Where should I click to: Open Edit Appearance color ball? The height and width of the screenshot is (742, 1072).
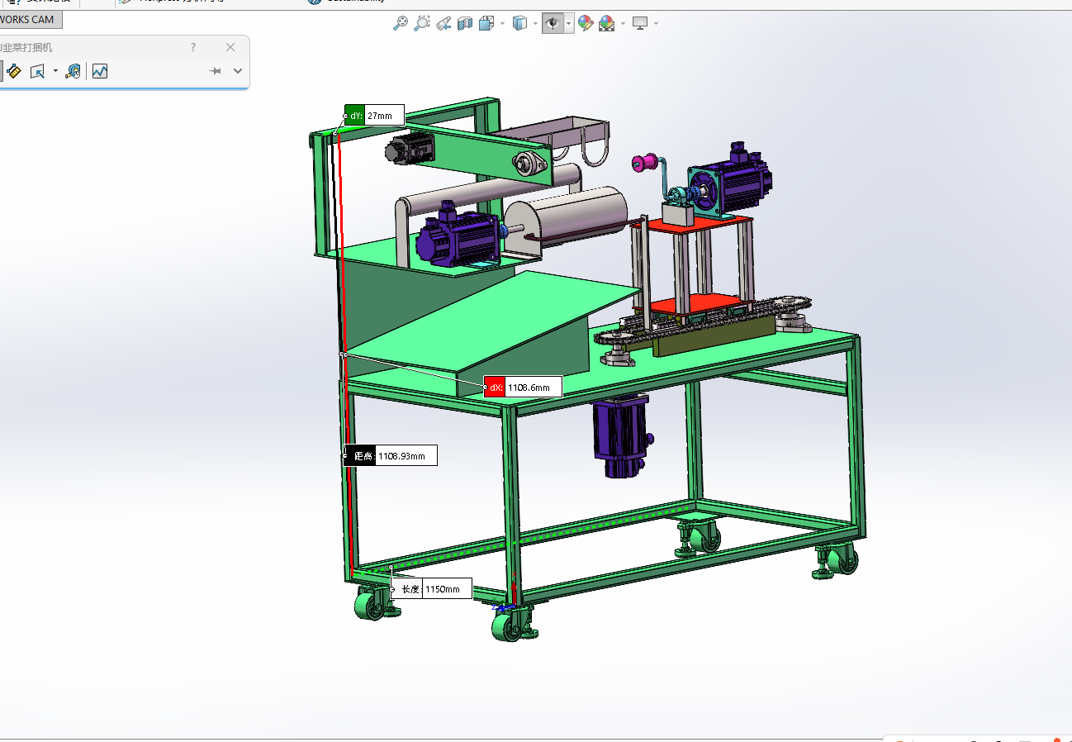tap(586, 24)
